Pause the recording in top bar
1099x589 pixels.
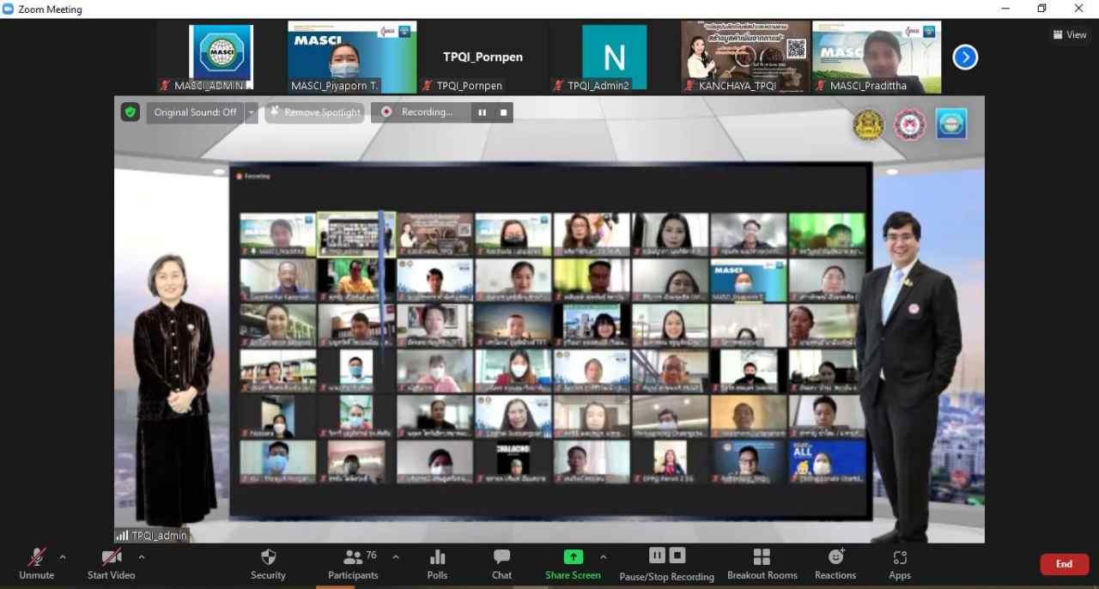pyautogui.click(x=482, y=112)
